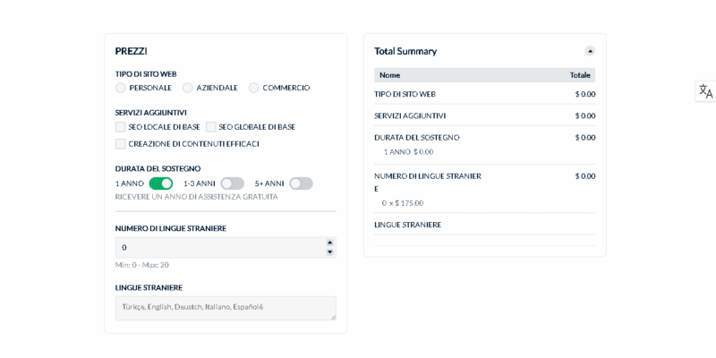The image size is (716, 358).
Task: Click 'RICEVERE UN ANNO DI ASSISTENZA GRATUITA' text
Action: [196, 197]
